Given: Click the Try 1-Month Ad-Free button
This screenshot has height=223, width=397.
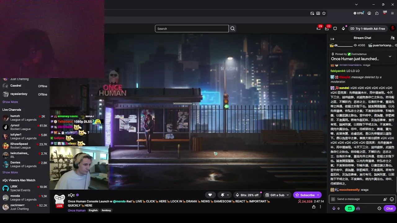Looking at the screenshot, I should pos(368,28).
